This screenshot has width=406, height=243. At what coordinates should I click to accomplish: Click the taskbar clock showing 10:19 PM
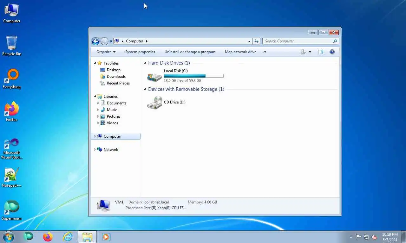click(390, 237)
